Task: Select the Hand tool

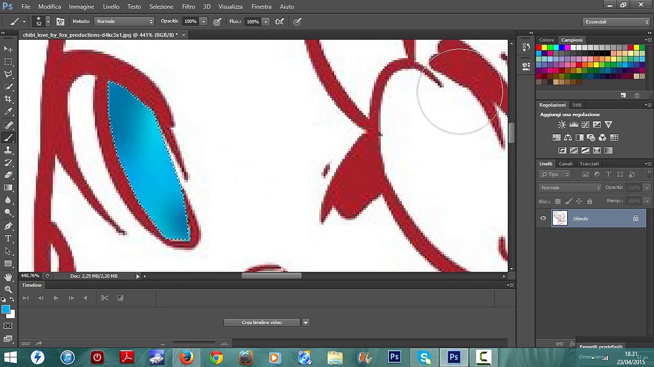Action: 8,277
